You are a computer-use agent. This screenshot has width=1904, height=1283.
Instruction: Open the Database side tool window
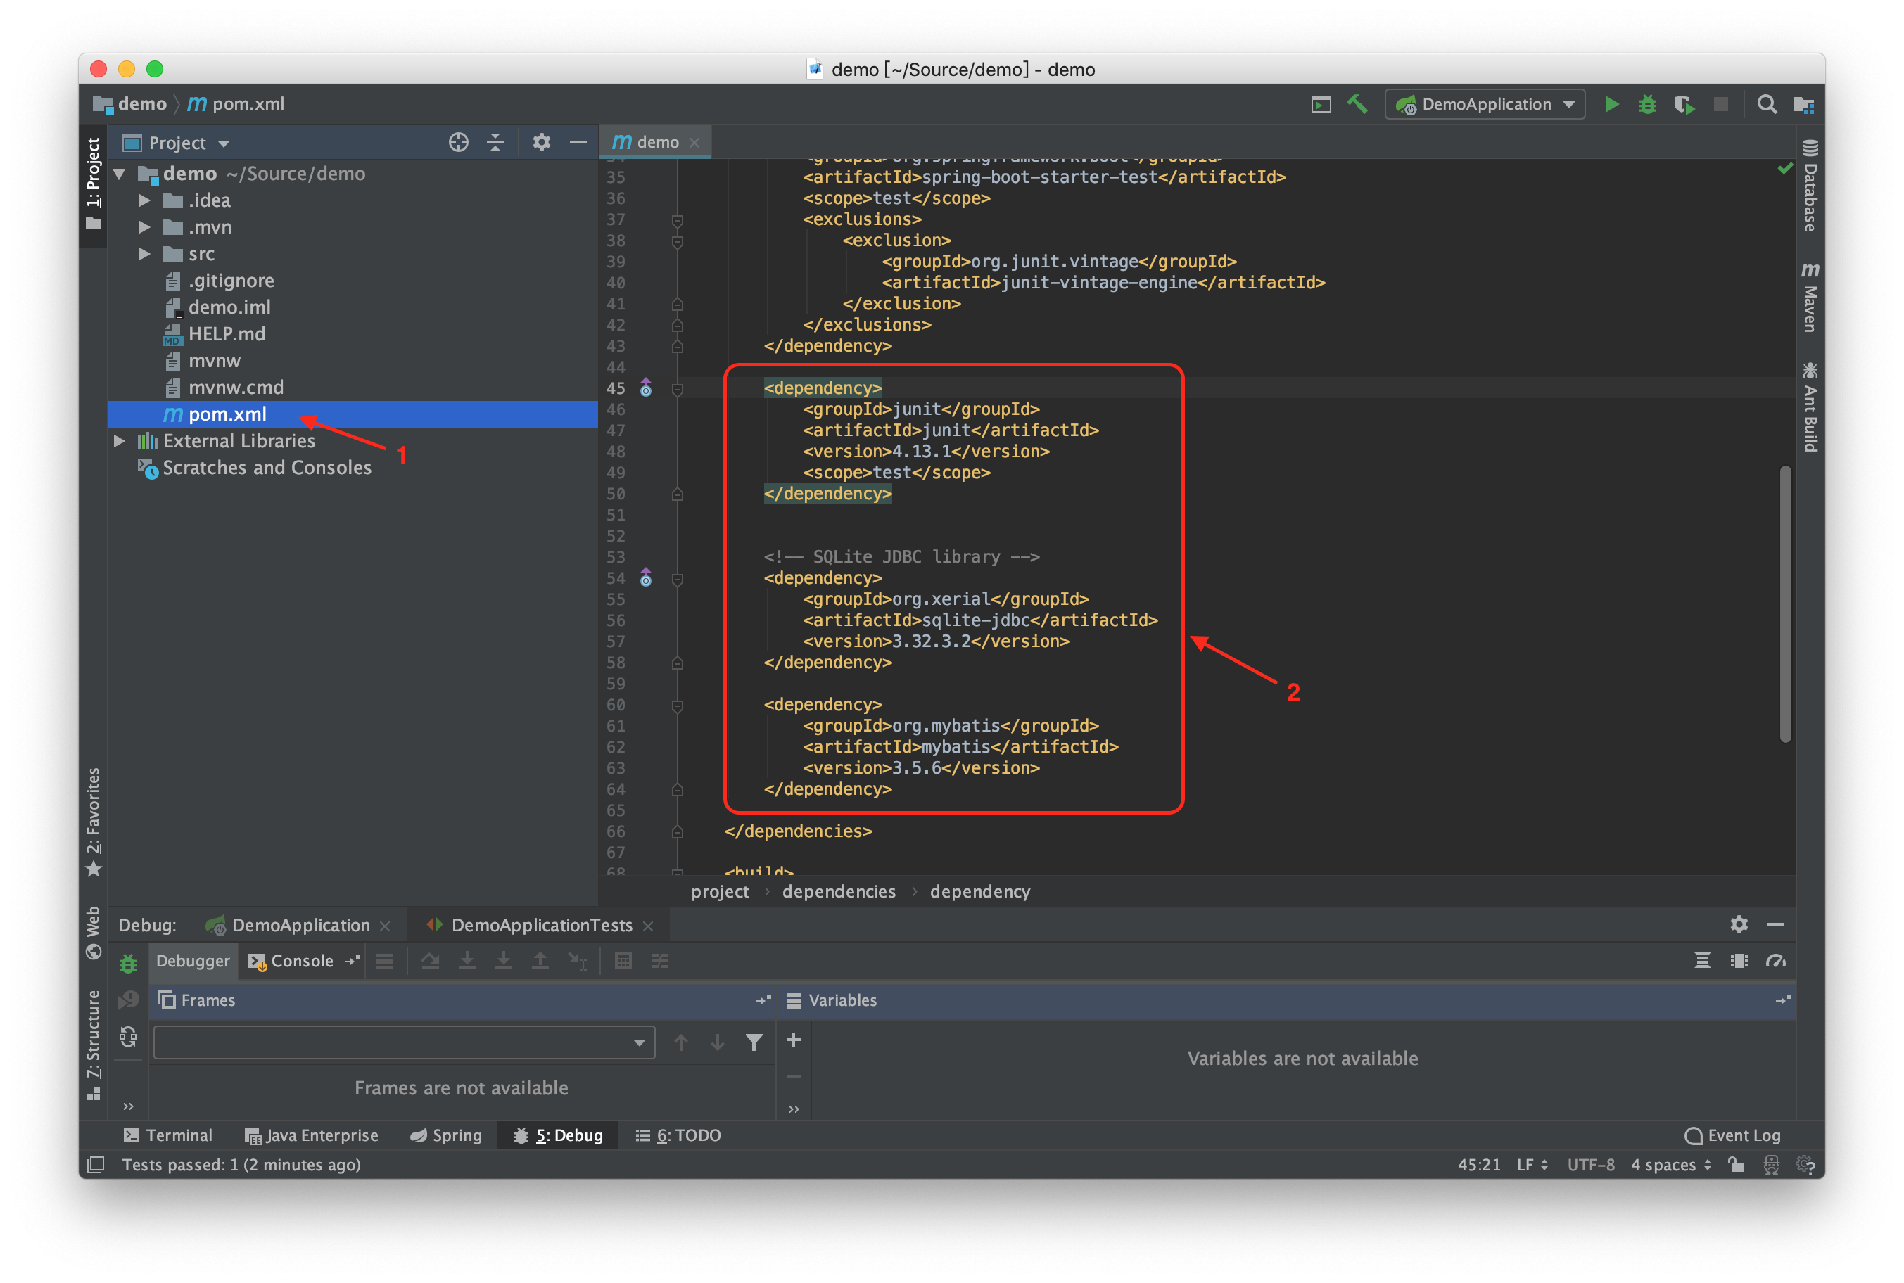coord(1809,186)
